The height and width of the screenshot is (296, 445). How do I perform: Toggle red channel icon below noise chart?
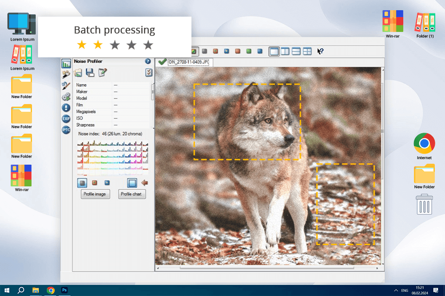tap(95, 183)
